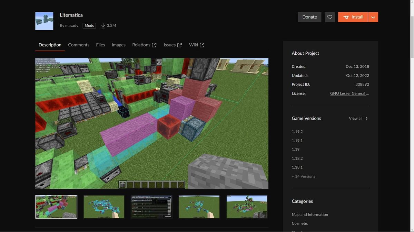Click the Relations external link icon

(x=154, y=44)
